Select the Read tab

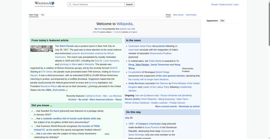[168, 15]
